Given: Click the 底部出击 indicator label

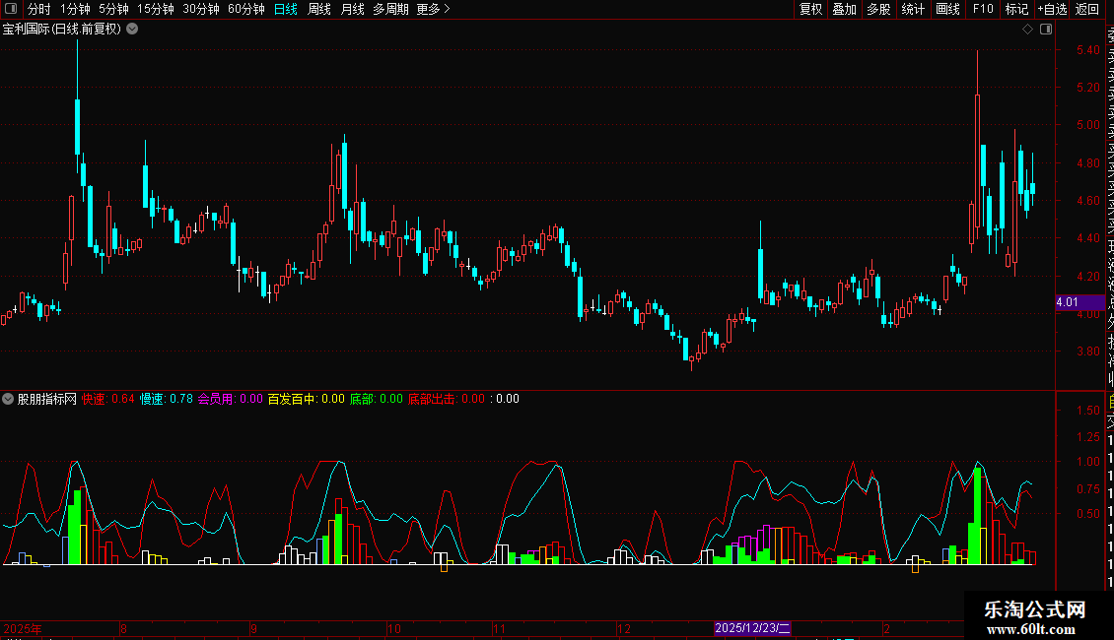Looking at the screenshot, I should [x=447, y=399].
